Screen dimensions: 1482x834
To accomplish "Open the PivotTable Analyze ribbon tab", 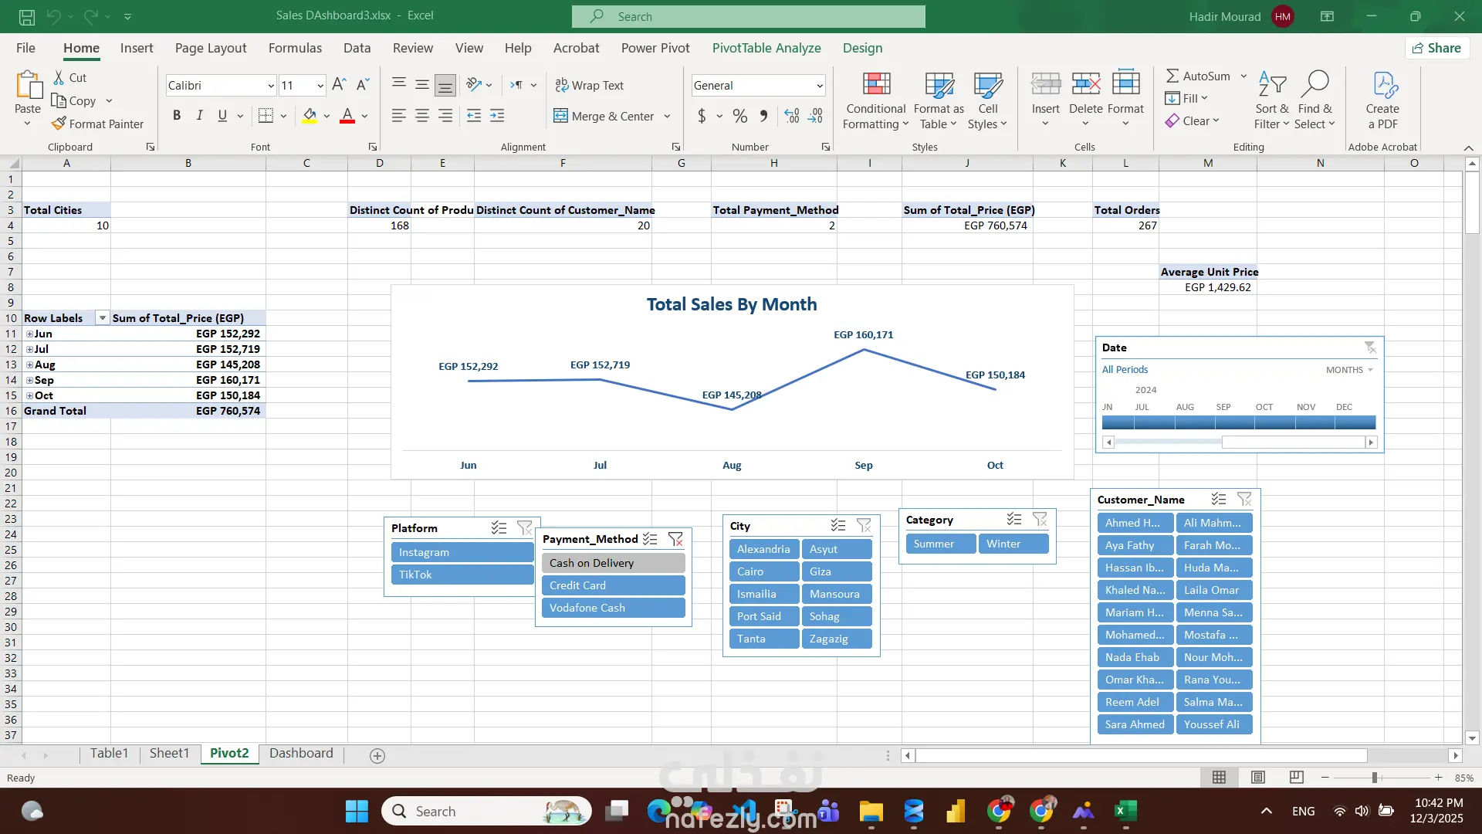I will point(766,48).
